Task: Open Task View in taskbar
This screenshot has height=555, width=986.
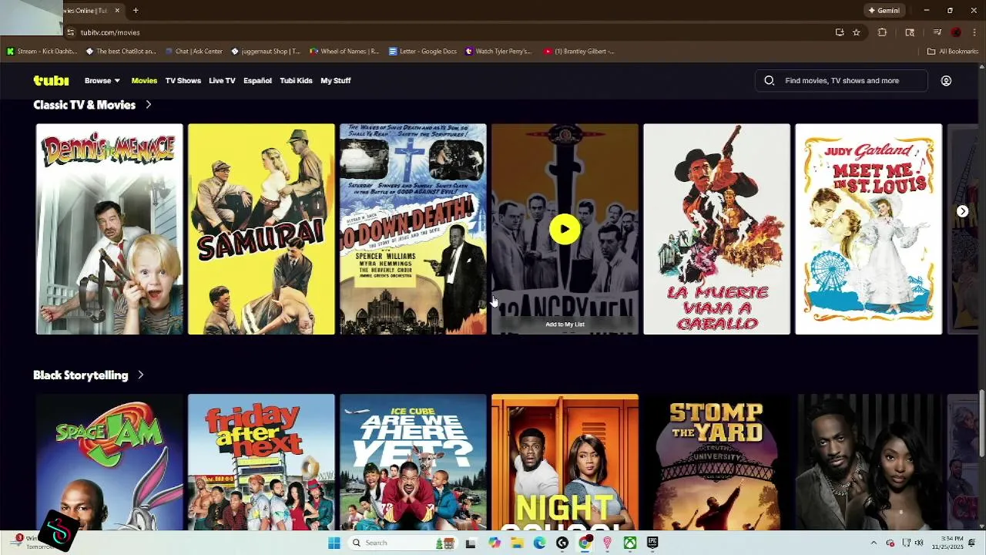Action: (x=471, y=543)
